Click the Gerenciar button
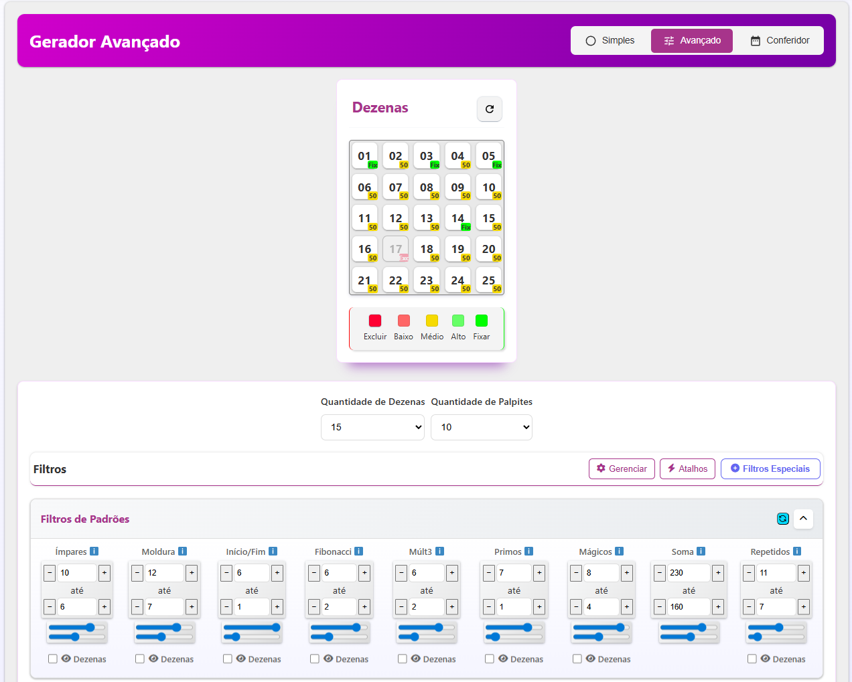The width and height of the screenshot is (852, 682). tap(622, 468)
